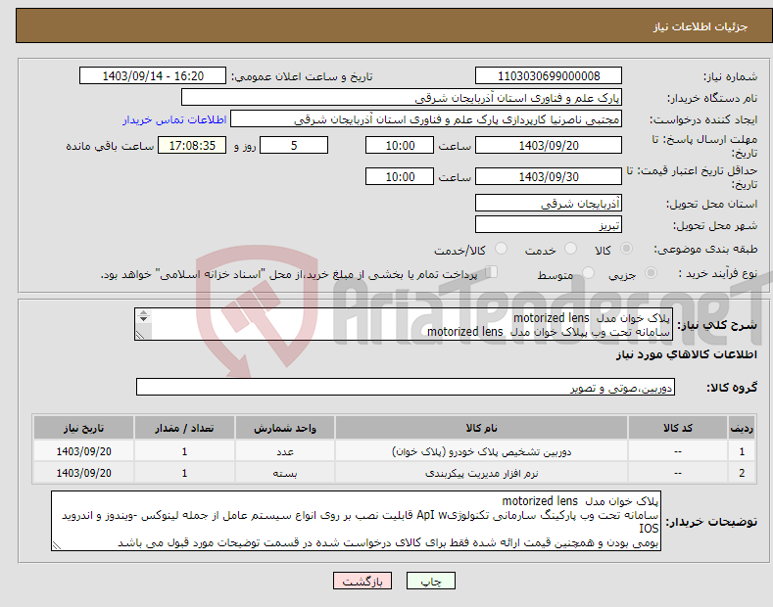Click the buyer organization name field

coord(402,98)
